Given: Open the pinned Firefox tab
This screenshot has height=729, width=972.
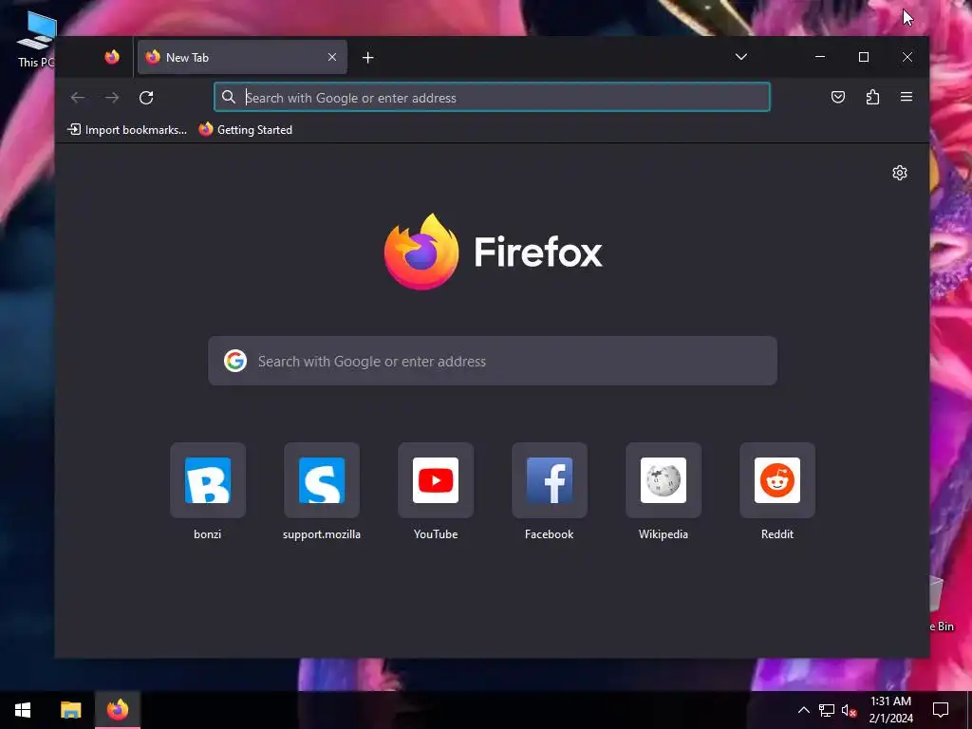Looking at the screenshot, I should pyautogui.click(x=112, y=57).
